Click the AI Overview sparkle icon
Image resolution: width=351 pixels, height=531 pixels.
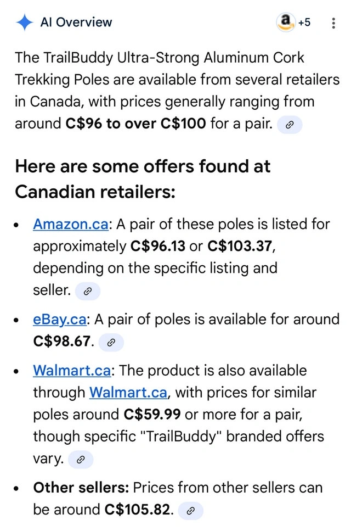24,22
